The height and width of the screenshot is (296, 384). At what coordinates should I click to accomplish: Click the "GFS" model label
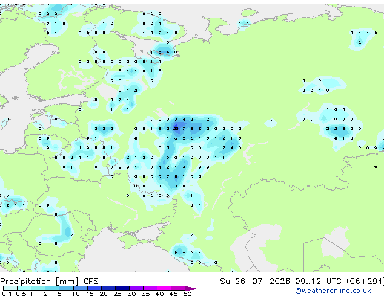91,282
